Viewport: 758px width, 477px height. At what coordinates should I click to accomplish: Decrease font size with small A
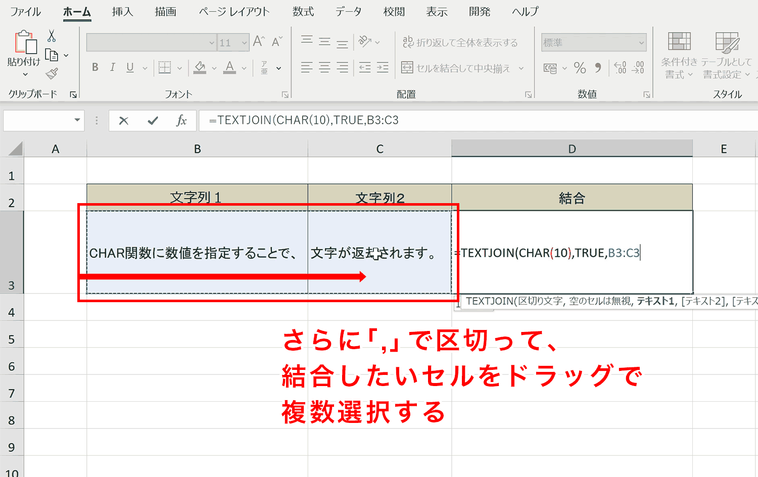[x=277, y=42]
